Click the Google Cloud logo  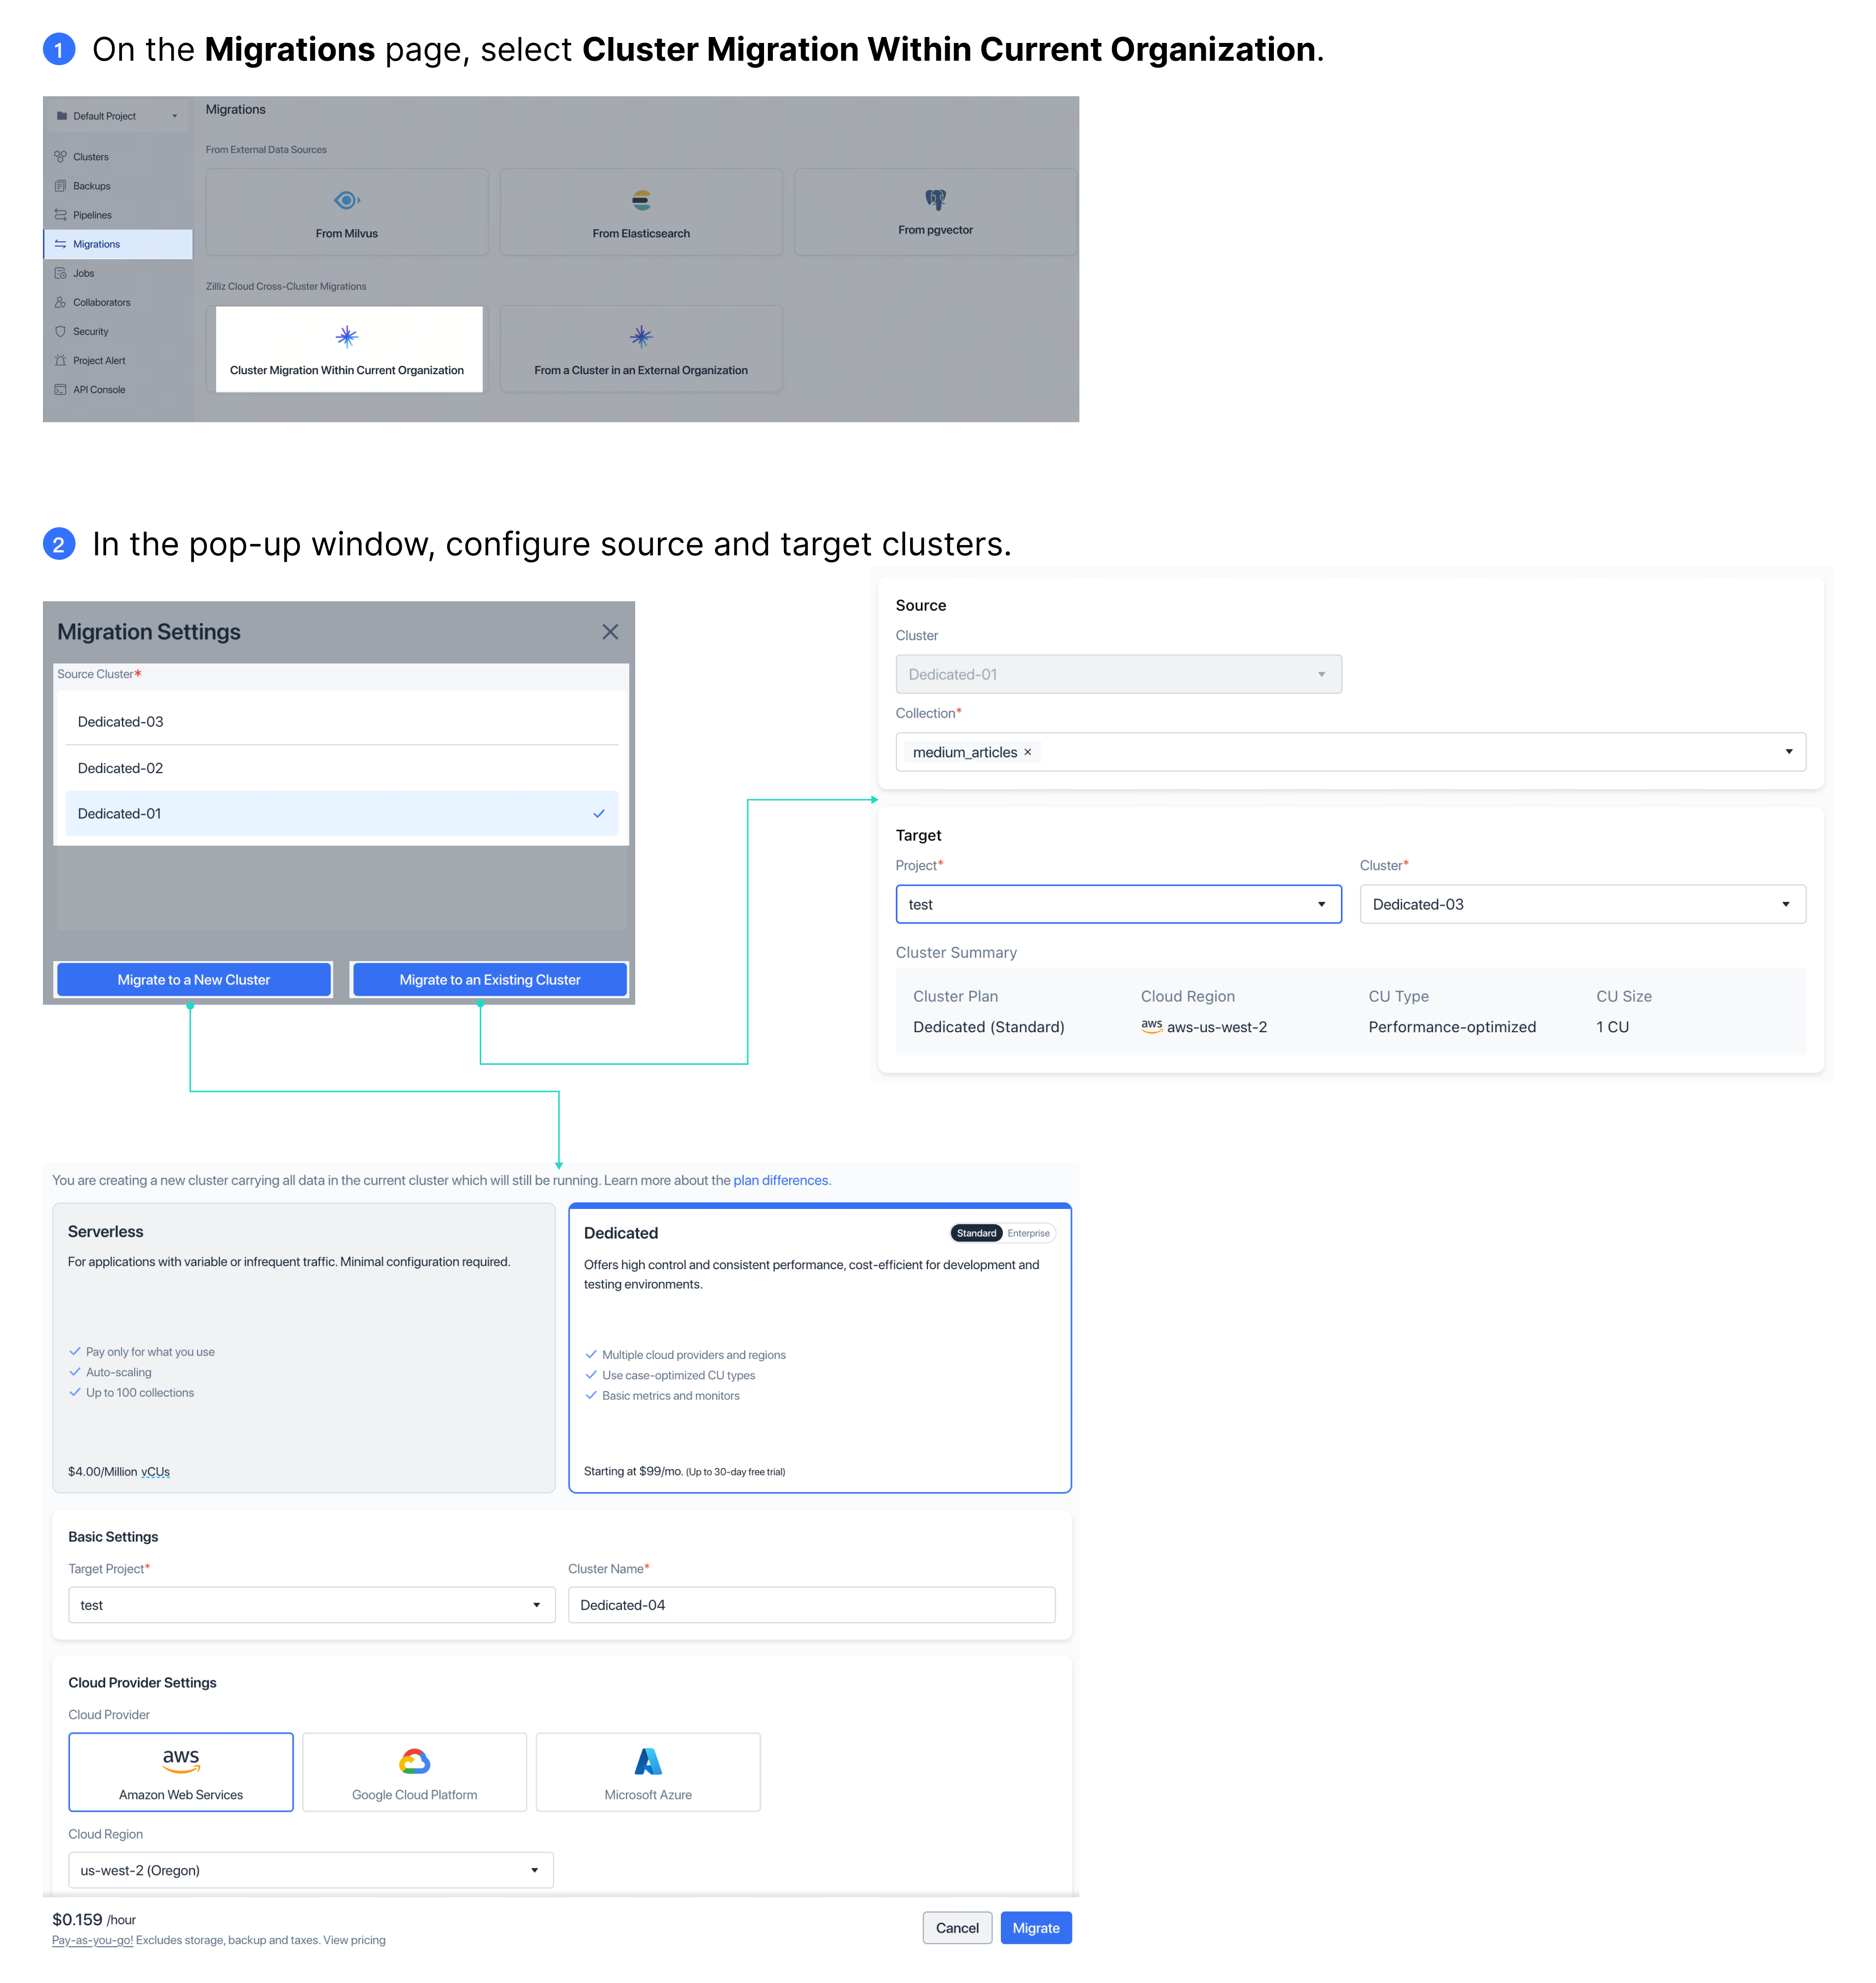click(414, 1761)
